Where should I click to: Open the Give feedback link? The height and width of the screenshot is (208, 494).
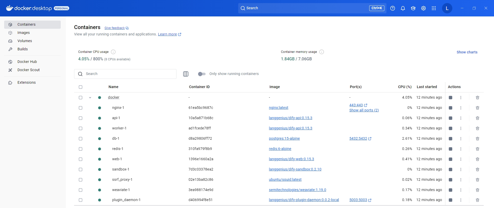coord(117,28)
